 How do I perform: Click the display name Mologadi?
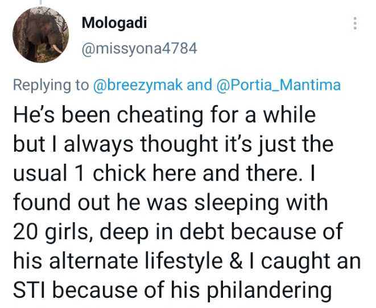pyautogui.click(x=115, y=23)
